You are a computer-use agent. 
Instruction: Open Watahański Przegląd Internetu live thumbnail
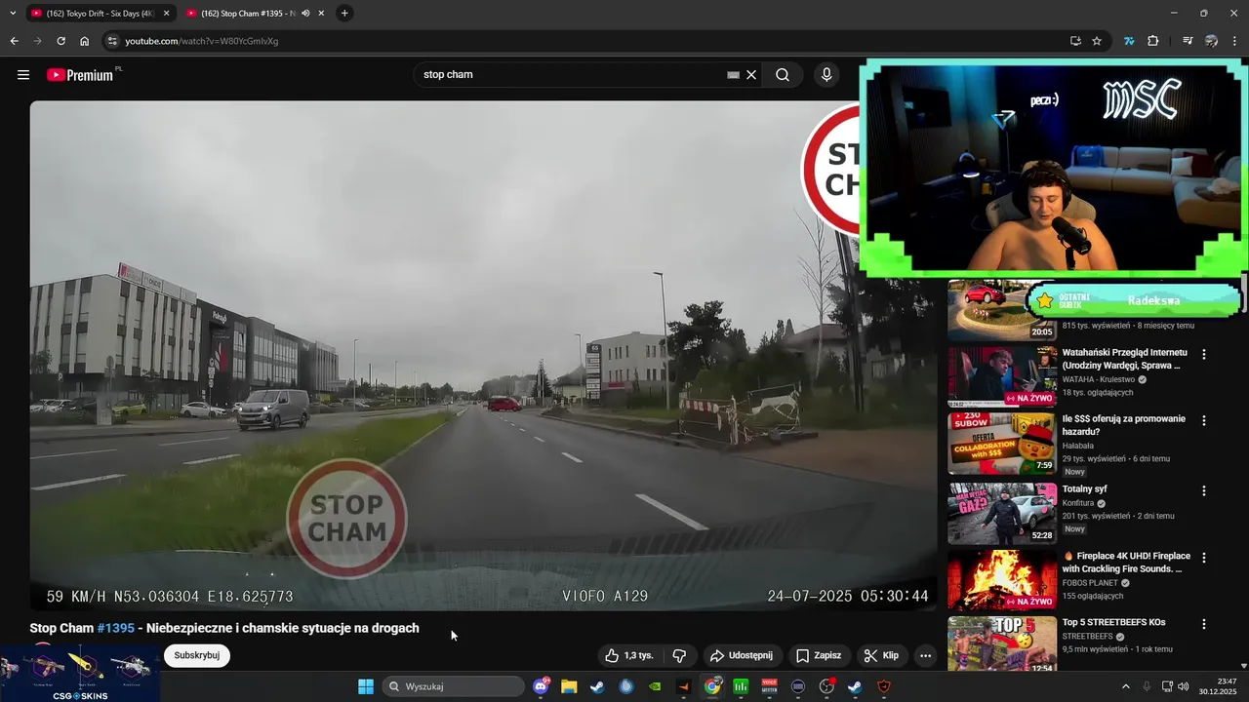tap(1002, 376)
